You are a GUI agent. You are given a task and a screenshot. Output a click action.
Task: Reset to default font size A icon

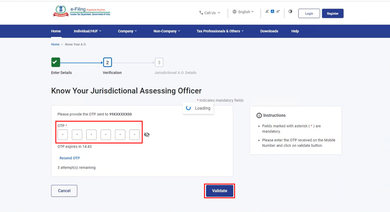pos(272,11)
